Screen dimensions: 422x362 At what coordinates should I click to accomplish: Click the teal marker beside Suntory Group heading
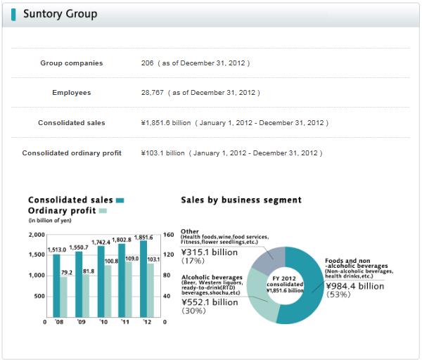click(14, 15)
